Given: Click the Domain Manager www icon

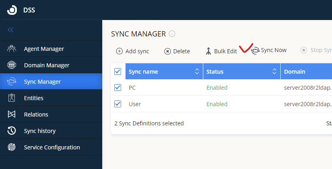Looking at the screenshot, I should point(12,65).
